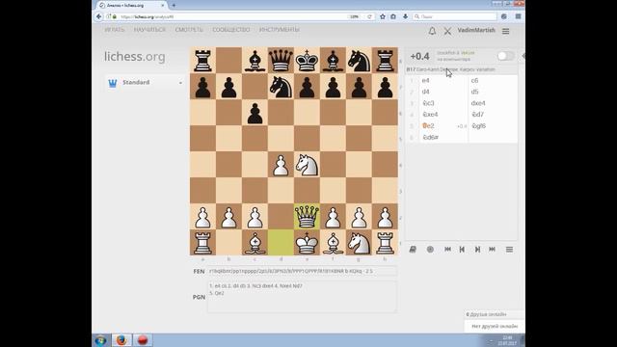Click the white pawn on d4
Viewport: 617px width, 347px height.
point(281,165)
